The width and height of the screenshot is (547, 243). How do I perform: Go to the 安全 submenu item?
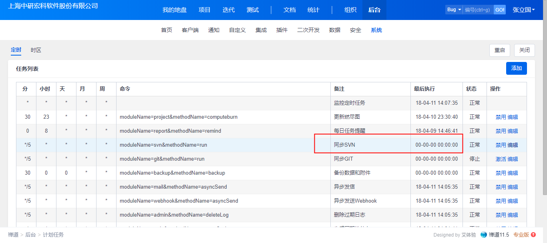coord(355,30)
